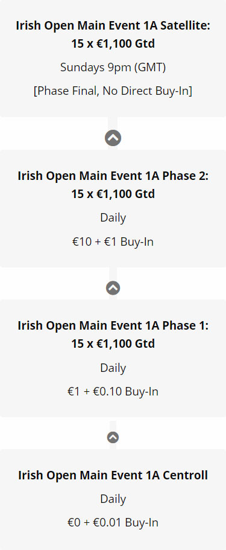Click the €1 + €0.10 Buy-In text
The width and height of the screenshot is (226, 550).
click(x=113, y=391)
